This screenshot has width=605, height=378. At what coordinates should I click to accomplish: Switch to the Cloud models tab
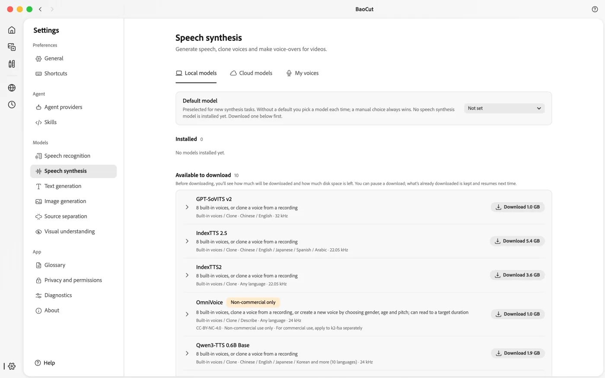pos(251,73)
